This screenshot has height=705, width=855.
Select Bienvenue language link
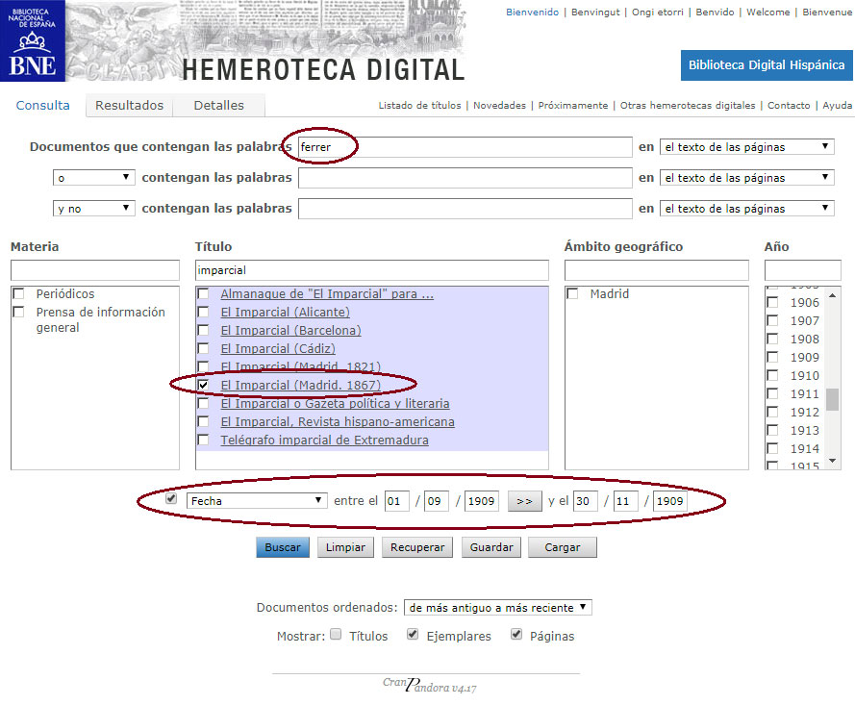click(827, 12)
